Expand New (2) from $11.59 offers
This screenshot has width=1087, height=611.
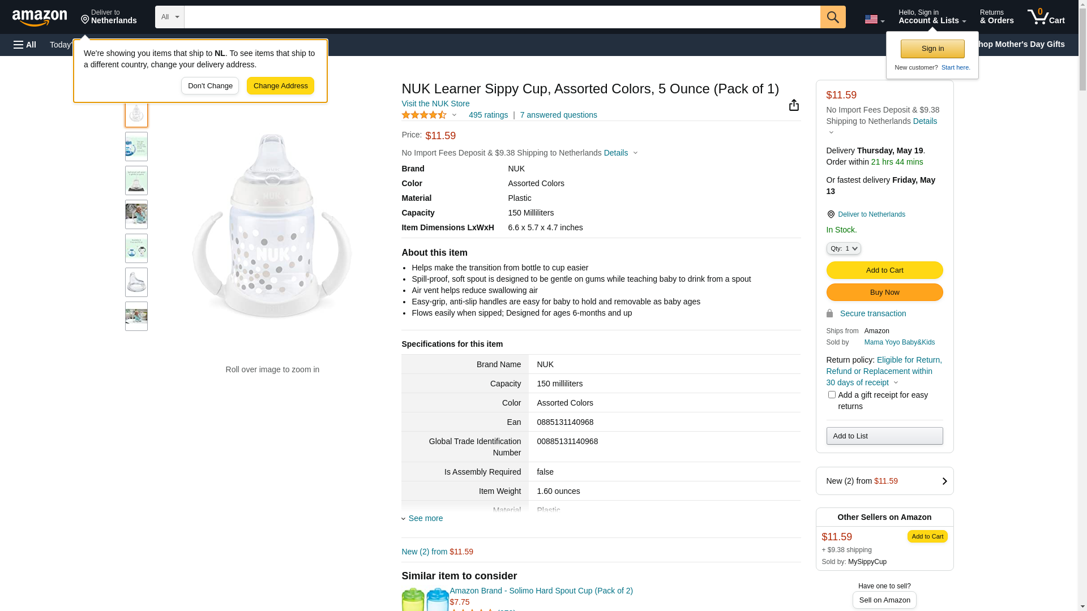[x=884, y=481]
